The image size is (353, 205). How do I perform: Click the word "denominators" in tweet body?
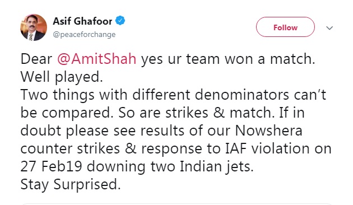click(242, 95)
